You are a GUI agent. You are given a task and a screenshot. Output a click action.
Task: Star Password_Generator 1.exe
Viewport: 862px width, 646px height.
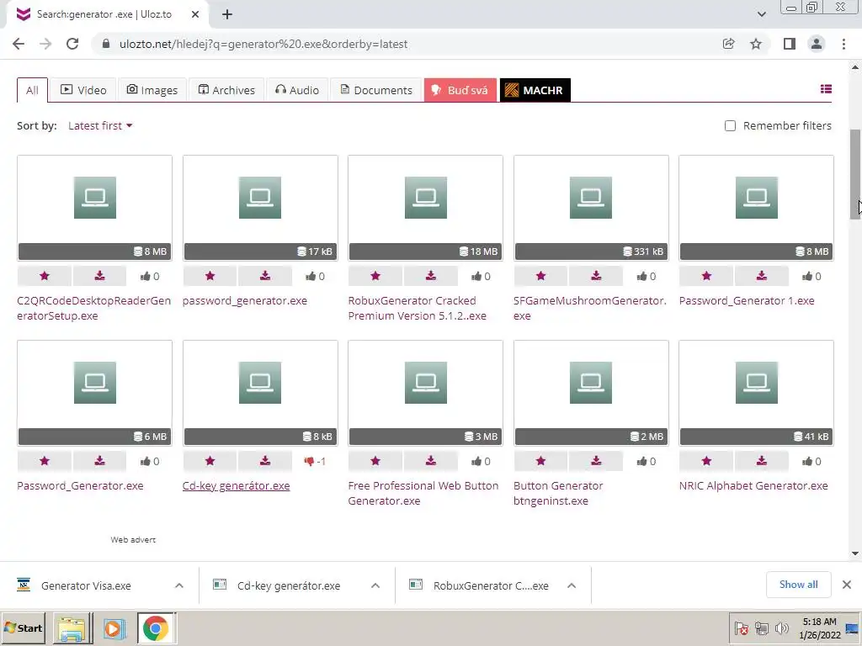tap(706, 276)
